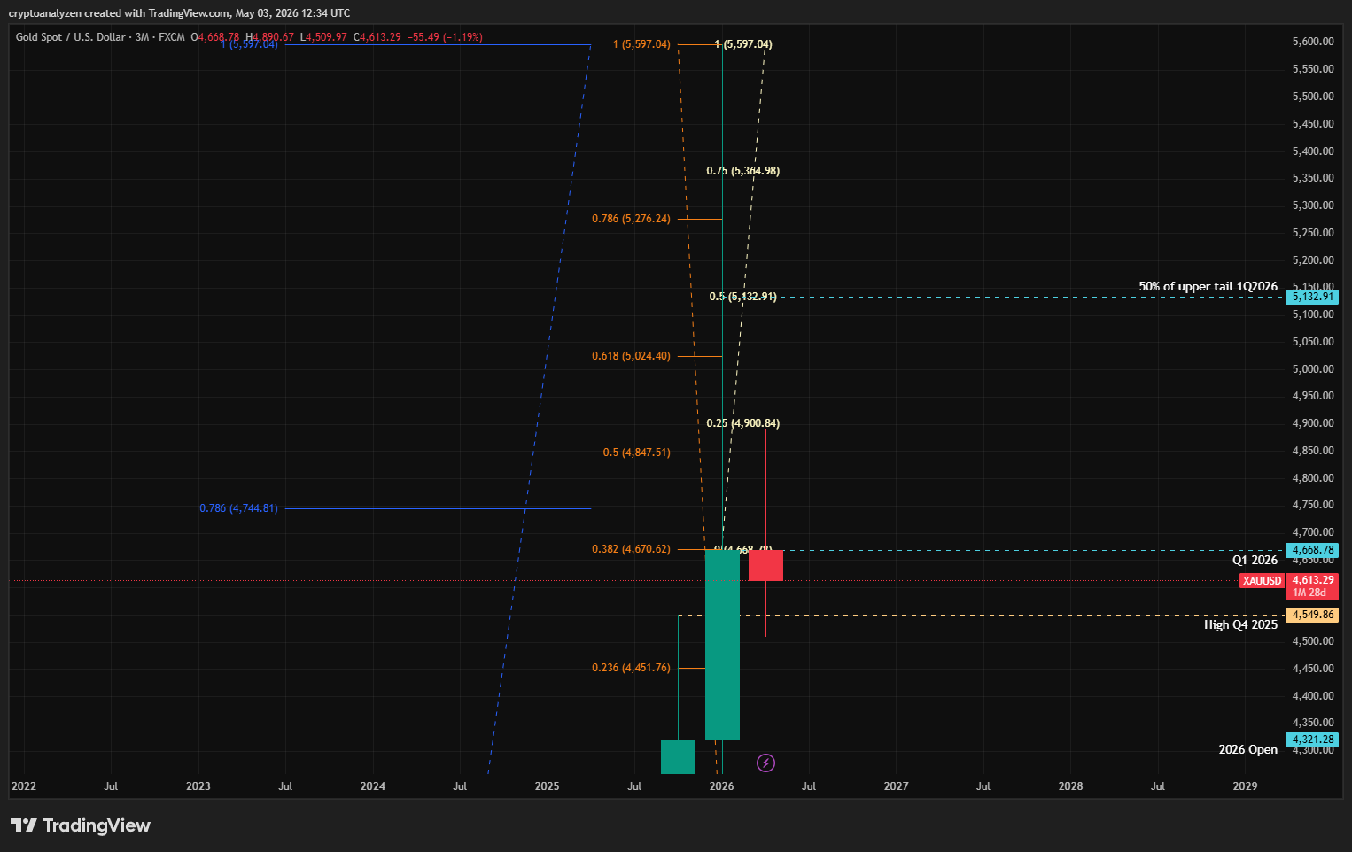Click the 2026 label on time axis

722,786
